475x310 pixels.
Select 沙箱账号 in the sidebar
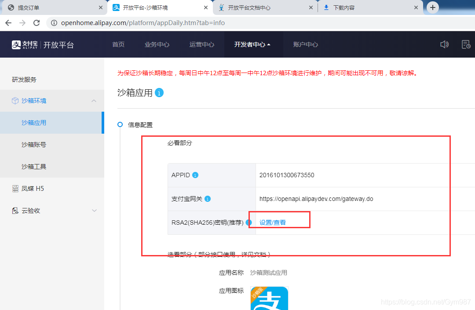pos(51,145)
